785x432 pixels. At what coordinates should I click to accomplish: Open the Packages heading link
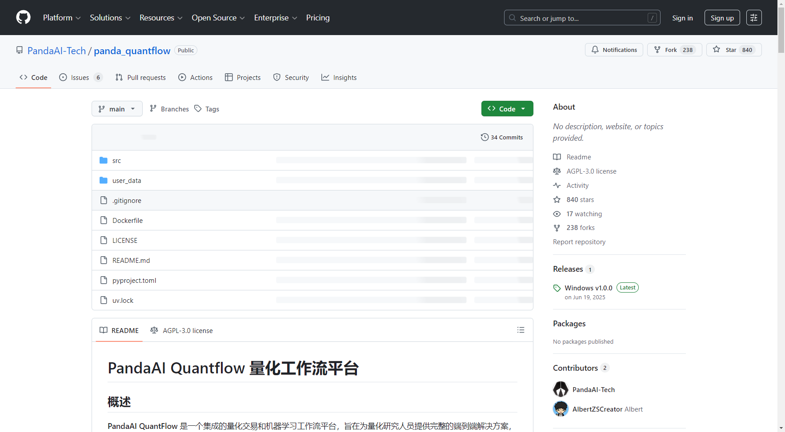tap(569, 324)
